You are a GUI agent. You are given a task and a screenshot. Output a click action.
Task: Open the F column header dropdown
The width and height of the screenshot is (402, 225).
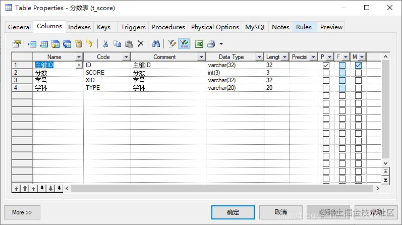pos(346,57)
